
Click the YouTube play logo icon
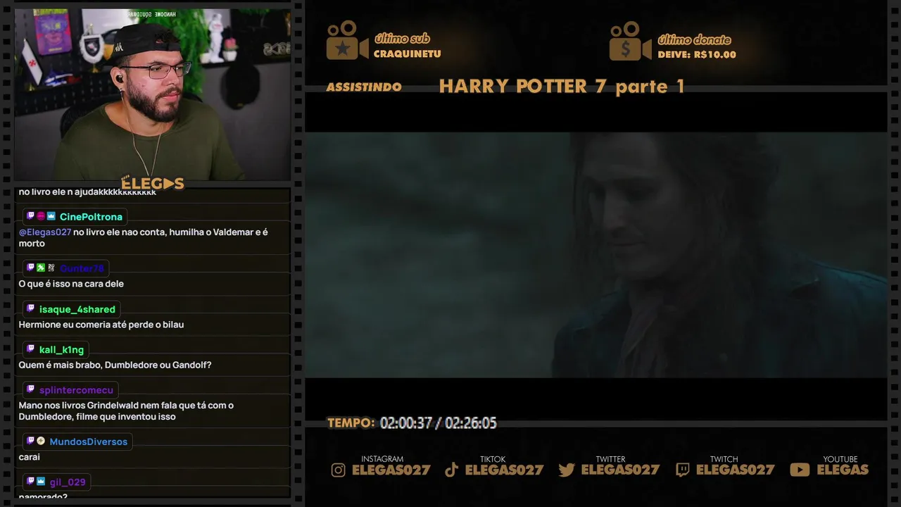pos(800,470)
